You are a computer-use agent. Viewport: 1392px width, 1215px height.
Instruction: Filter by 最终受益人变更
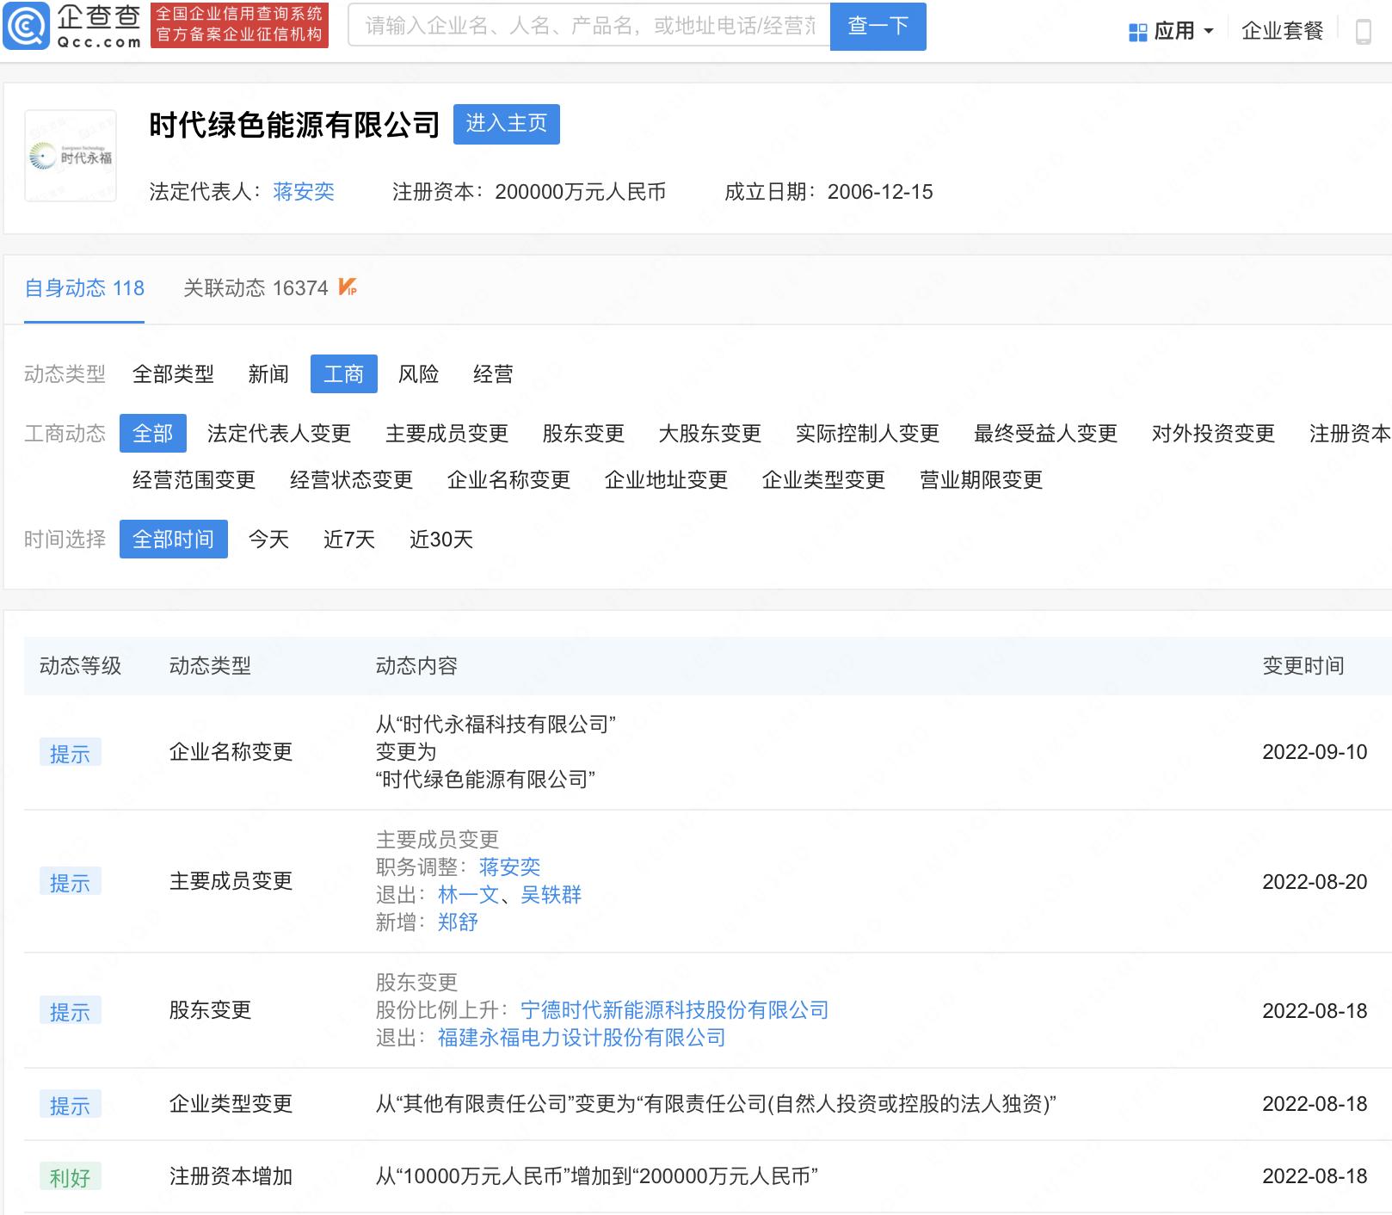click(x=1045, y=434)
